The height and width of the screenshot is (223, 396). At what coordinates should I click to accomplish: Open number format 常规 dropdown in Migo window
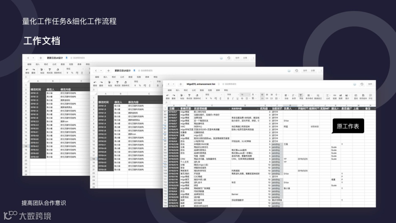213,95
